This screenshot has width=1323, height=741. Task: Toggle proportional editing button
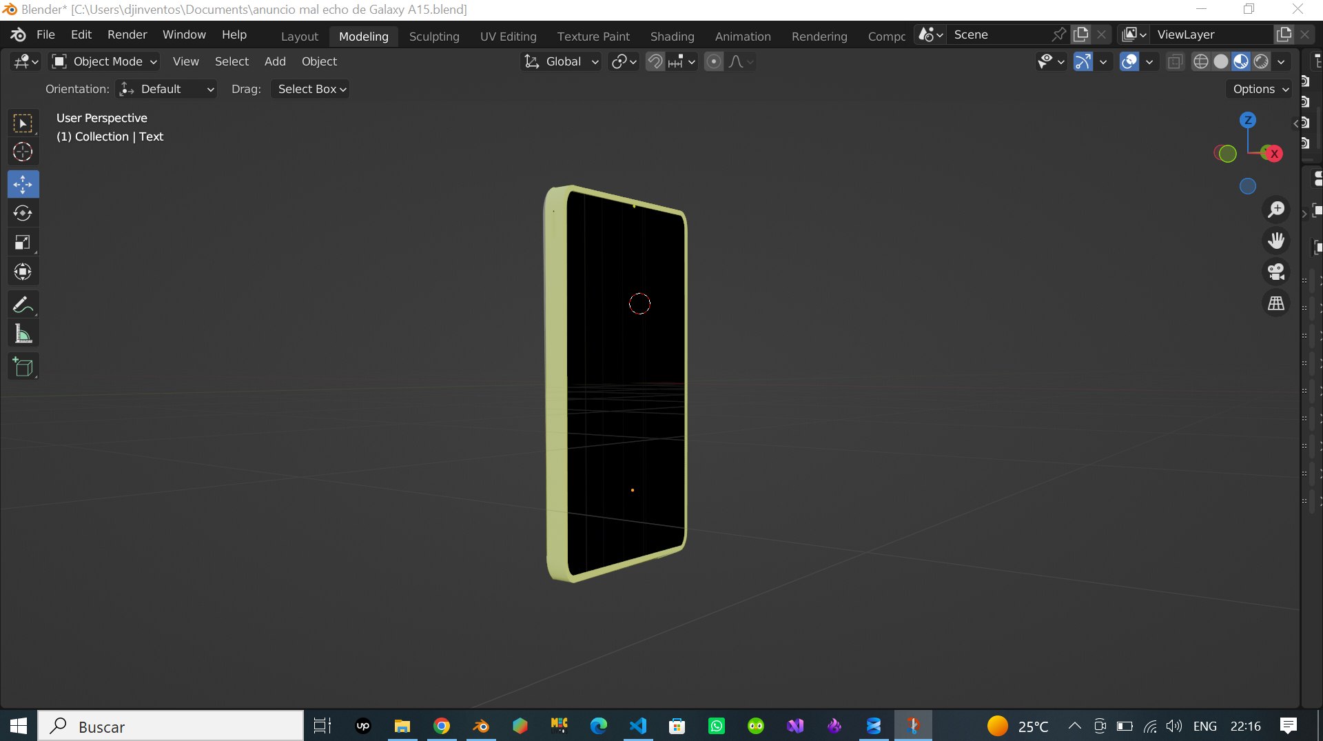714,61
